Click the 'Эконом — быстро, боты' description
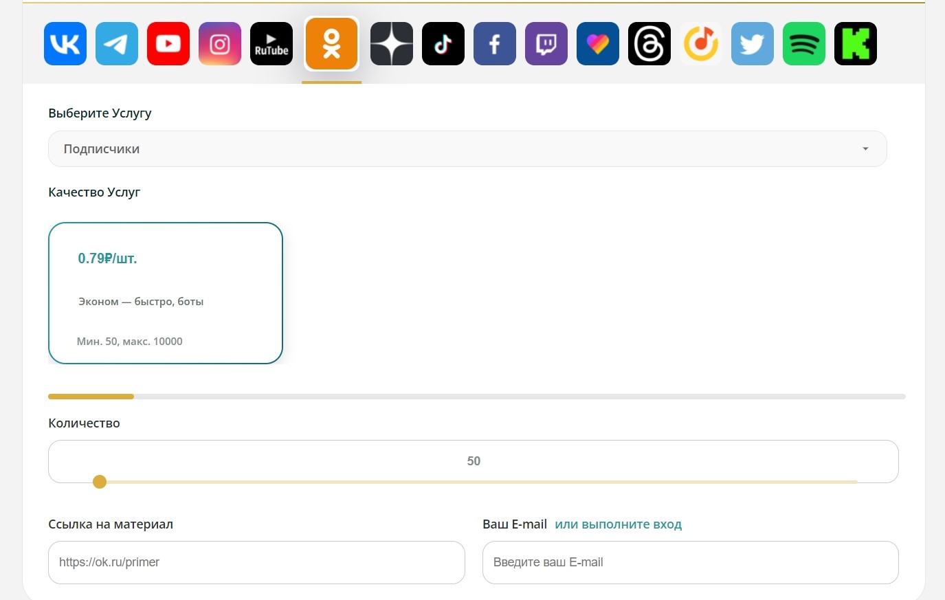 pos(141,302)
